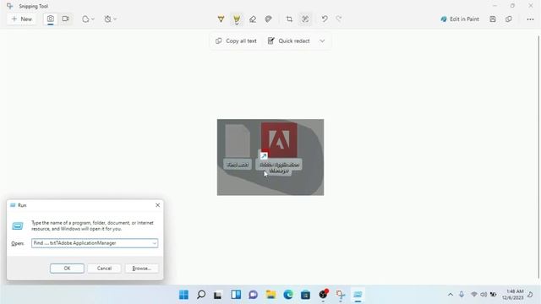Switch to Snipping Tool taskbar icon
Image resolution: width=541 pixels, height=304 pixels.
[341, 295]
